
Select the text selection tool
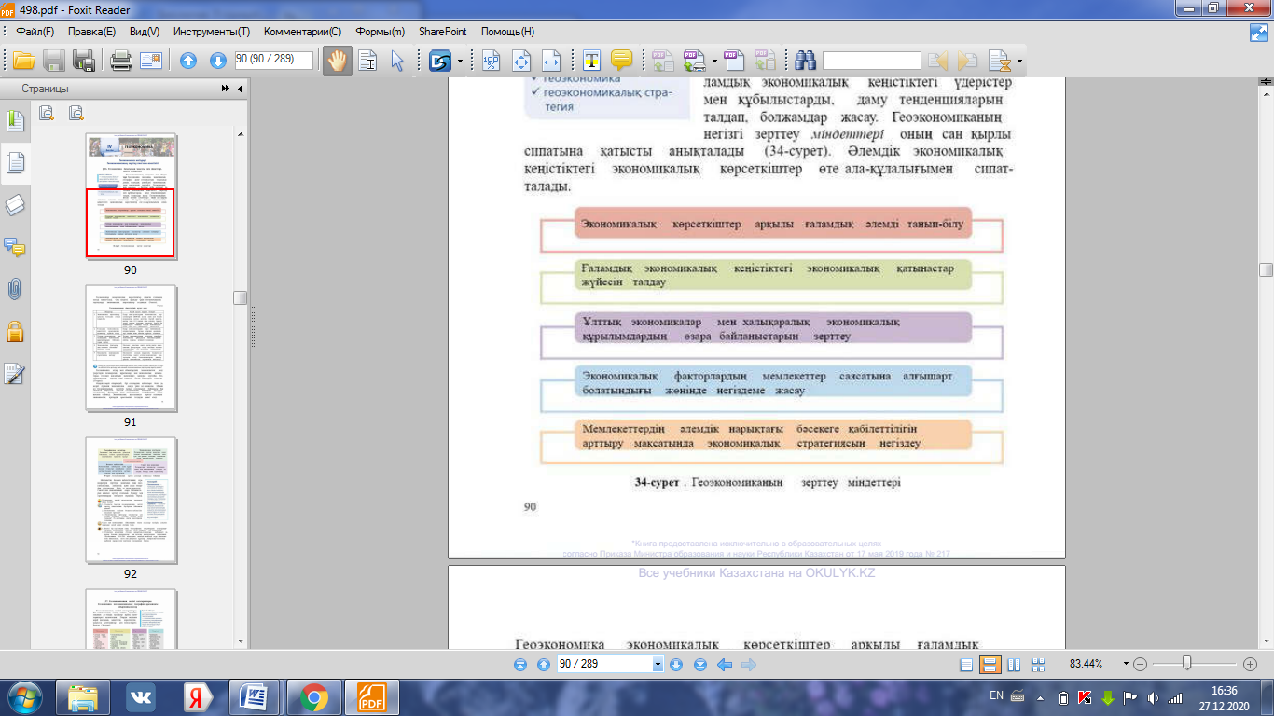(367, 61)
